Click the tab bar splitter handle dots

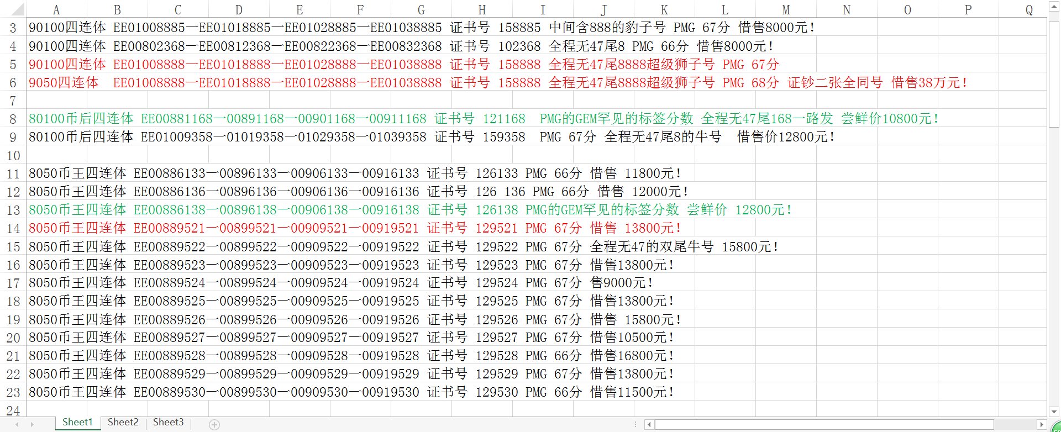pyautogui.click(x=635, y=424)
